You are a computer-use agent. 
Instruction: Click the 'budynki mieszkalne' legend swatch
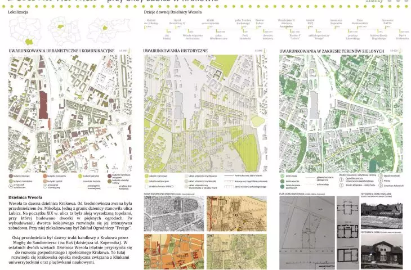pyautogui.click(x=11, y=181)
